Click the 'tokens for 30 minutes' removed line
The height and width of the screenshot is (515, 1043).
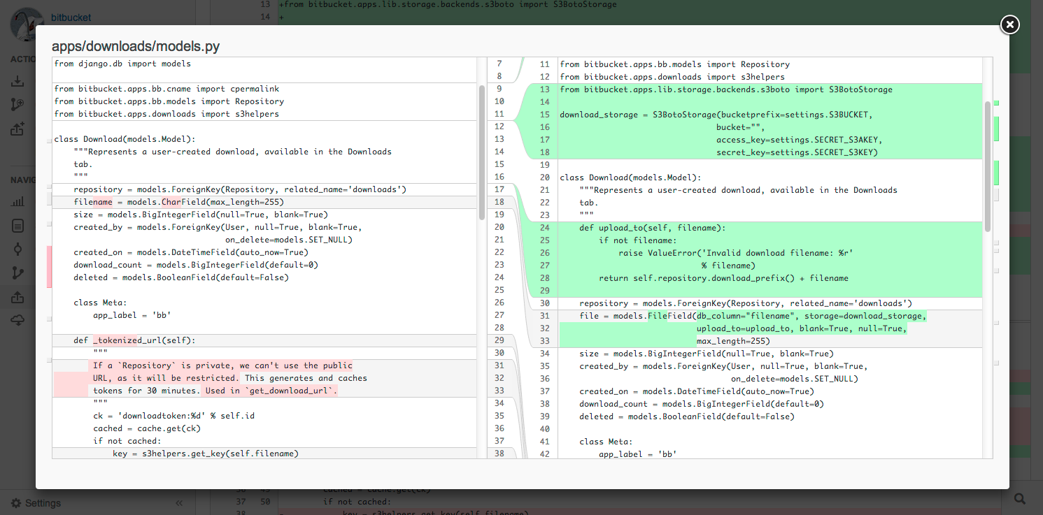pyautogui.click(x=215, y=391)
